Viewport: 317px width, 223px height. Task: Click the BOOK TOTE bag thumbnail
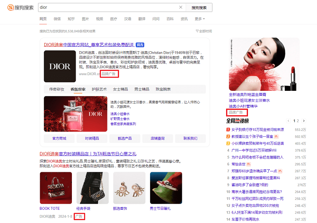[x=56, y=188]
